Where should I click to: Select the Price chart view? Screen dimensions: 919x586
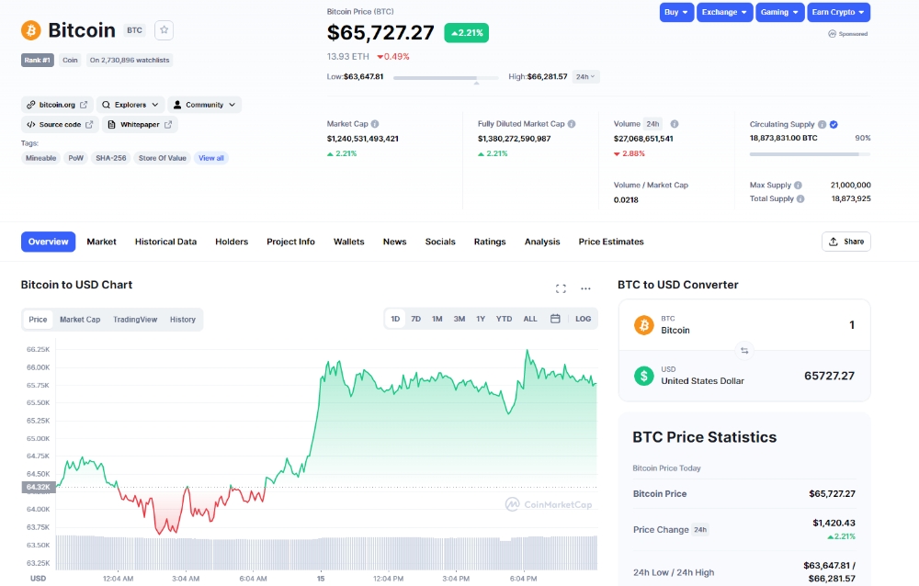[x=38, y=320]
